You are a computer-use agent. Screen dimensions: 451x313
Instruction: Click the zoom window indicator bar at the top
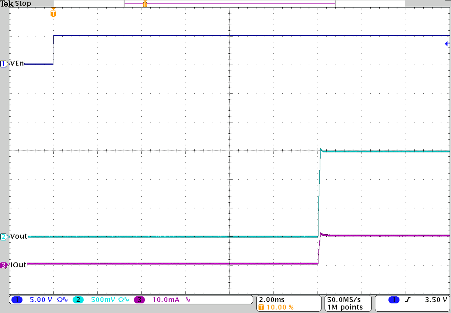tap(225, 3)
